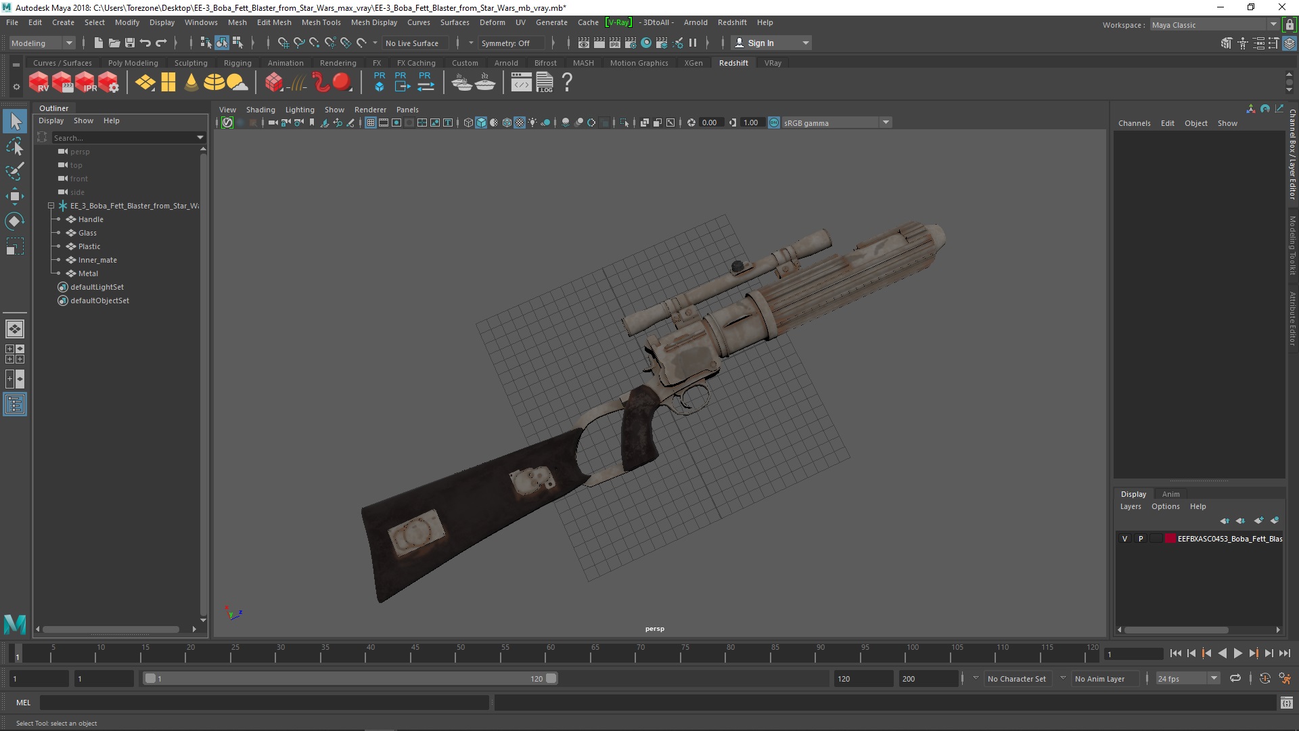
Task: Click the Redshift physical sun shelf icon
Action: pyautogui.click(x=191, y=83)
